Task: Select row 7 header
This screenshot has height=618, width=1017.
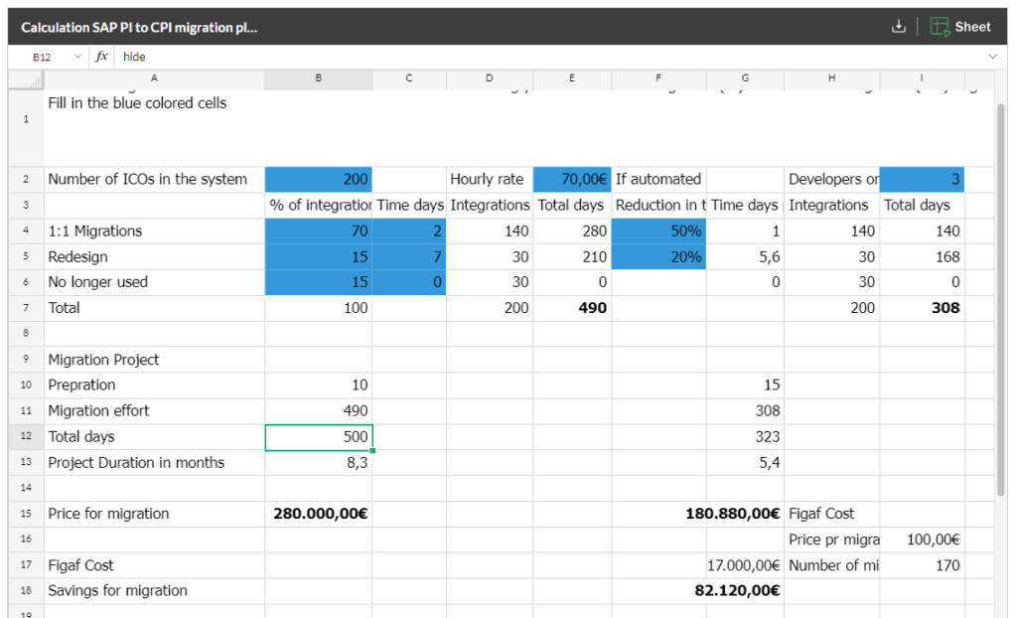Action: [x=26, y=308]
